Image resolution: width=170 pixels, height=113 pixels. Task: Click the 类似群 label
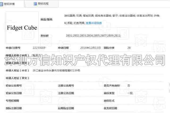point(44,36)
